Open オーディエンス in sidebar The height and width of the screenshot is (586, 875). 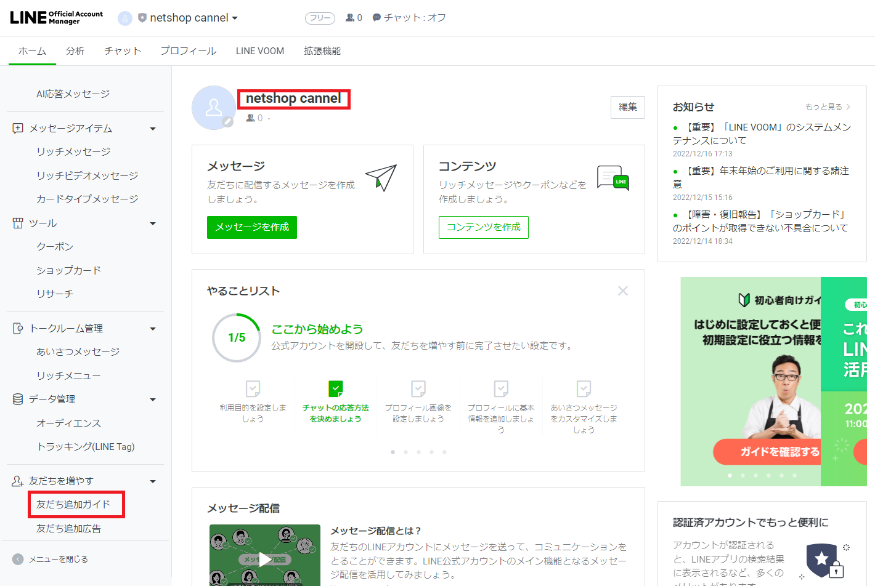pos(68,423)
